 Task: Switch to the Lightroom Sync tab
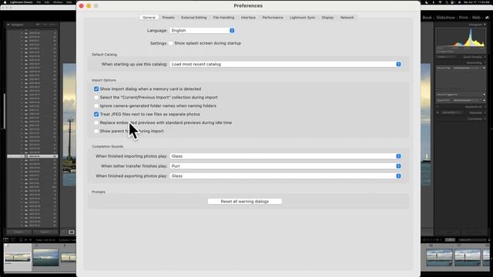[x=302, y=18]
